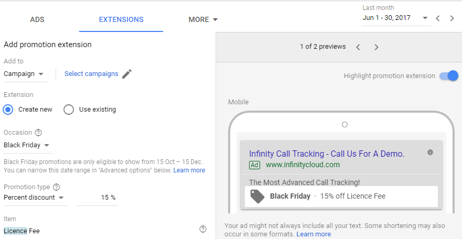The image size is (462, 239).
Task: Toggle Highlight promotion extension switch
Action: tap(449, 76)
